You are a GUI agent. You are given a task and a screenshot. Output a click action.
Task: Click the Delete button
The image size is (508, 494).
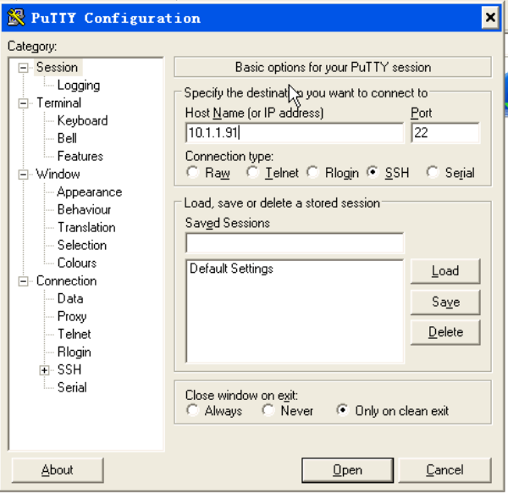point(445,332)
